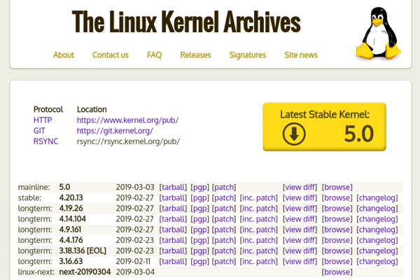Open the FAQ page
Screen dimensions: 420x280
pos(154,55)
